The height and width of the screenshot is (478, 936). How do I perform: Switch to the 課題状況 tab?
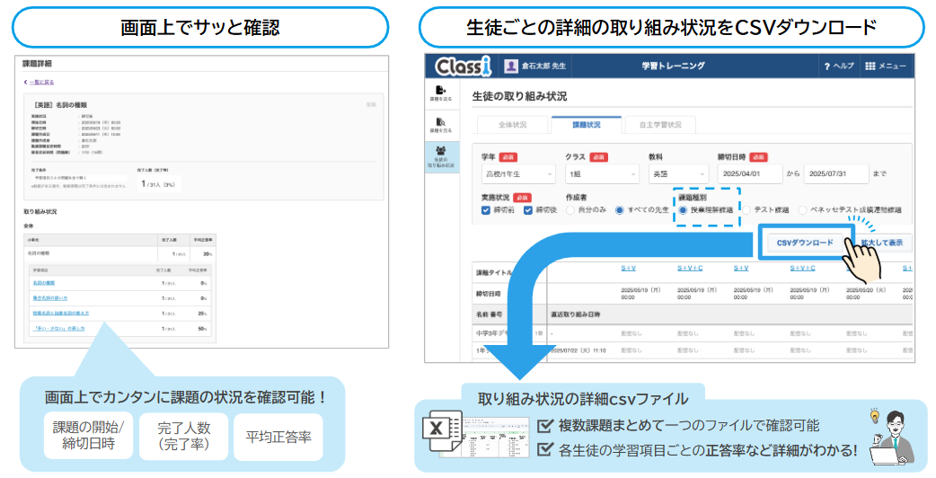tap(587, 125)
